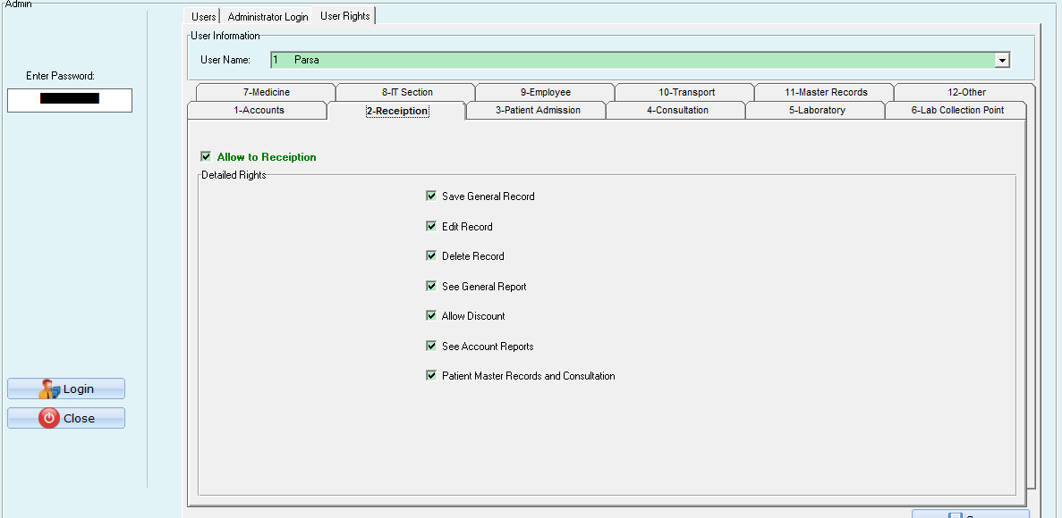Toggle See General Report checkbox

coord(430,286)
